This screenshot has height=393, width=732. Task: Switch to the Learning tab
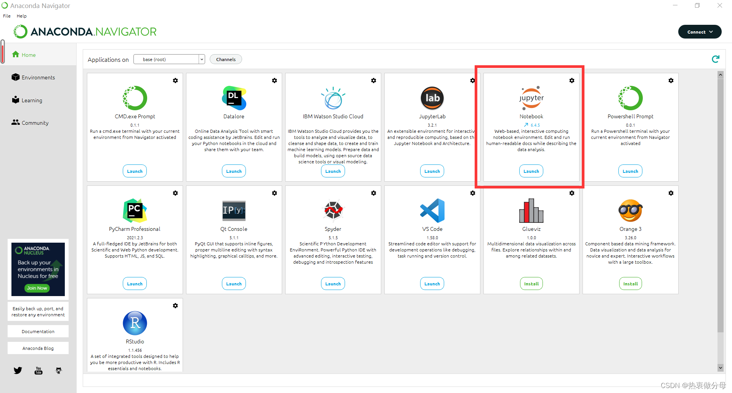pos(38,100)
